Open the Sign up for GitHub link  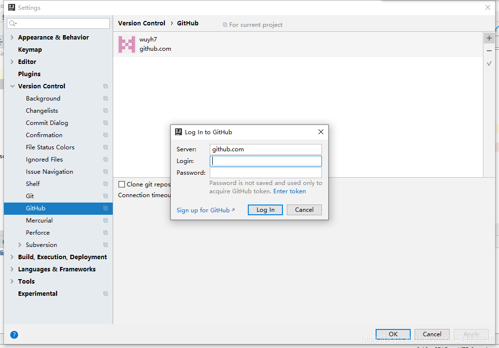coord(205,210)
